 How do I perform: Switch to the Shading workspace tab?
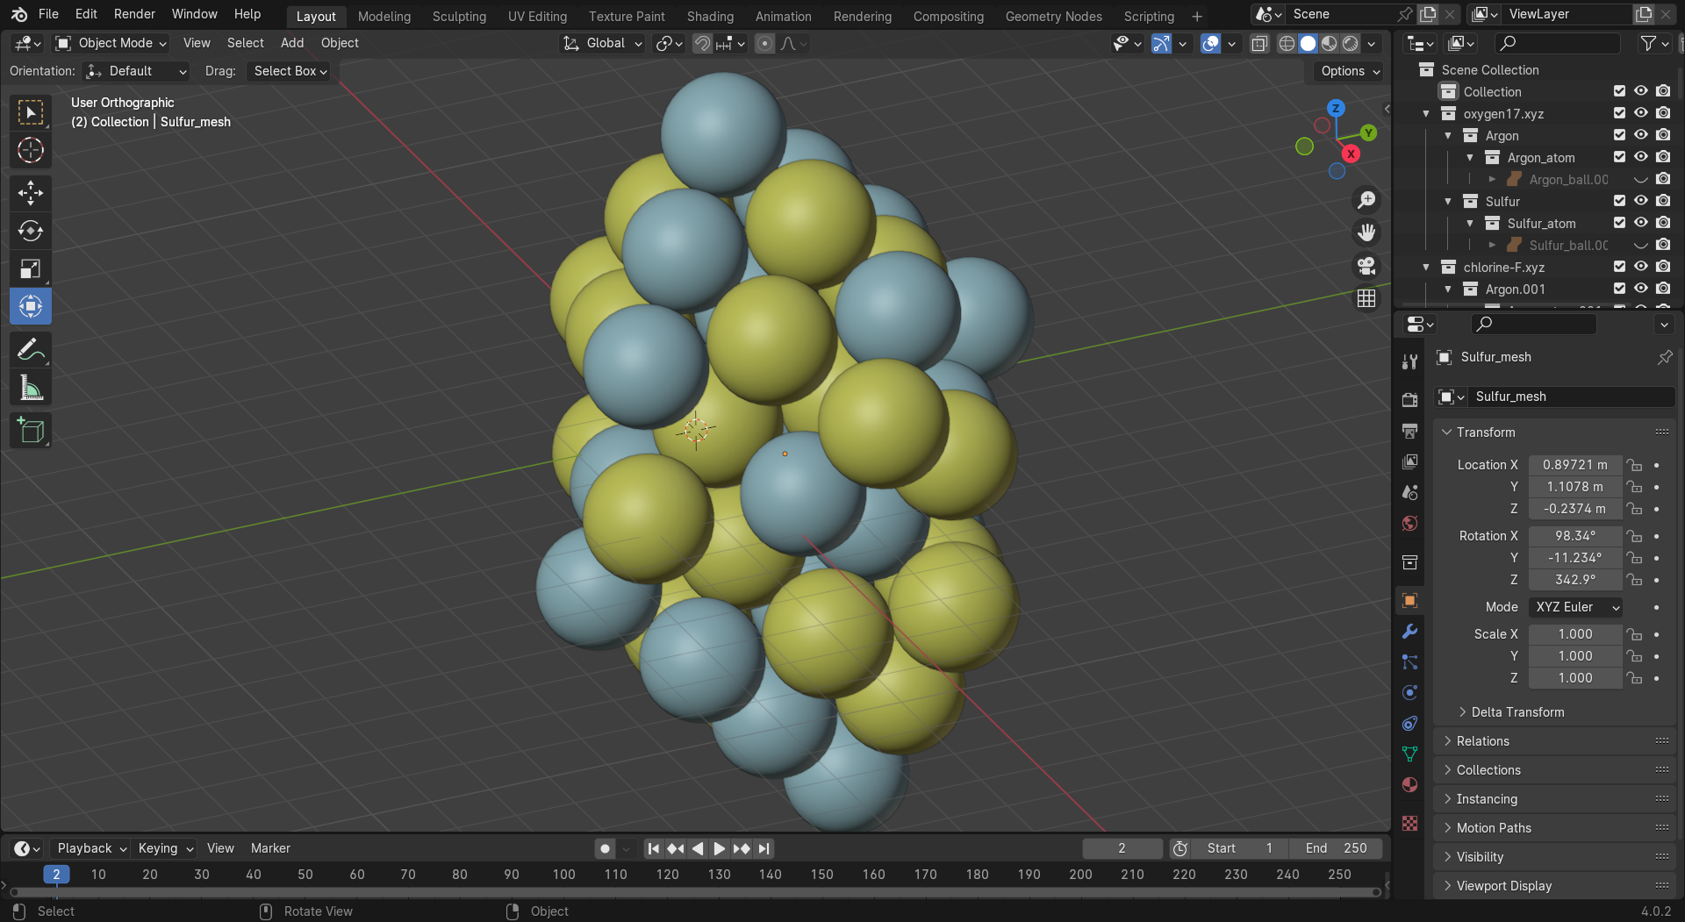click(710, 16)
